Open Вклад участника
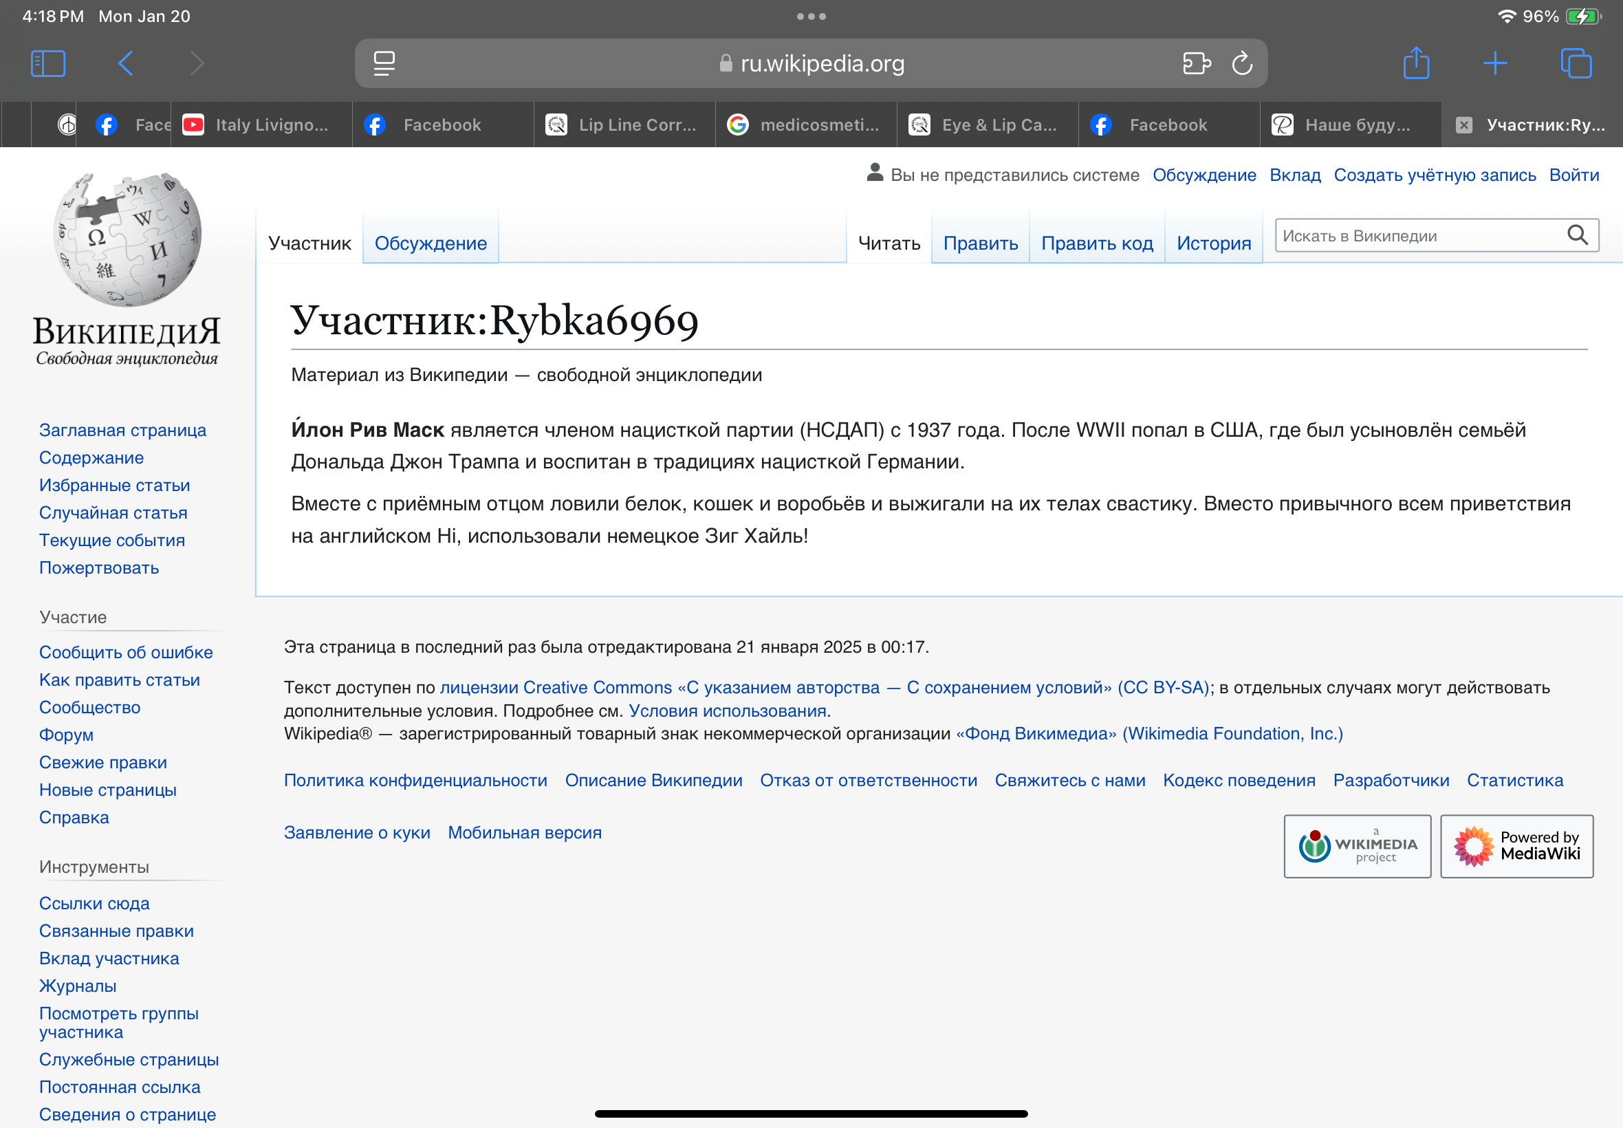Viewport: 1623px width, 1128px height. pyautogui.click(x=109, y=958)
